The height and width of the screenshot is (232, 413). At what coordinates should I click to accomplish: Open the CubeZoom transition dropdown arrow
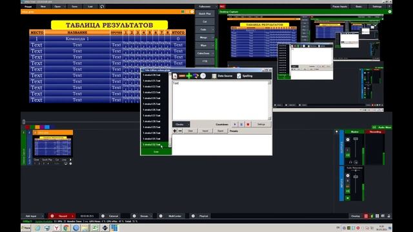coord(213,53)
